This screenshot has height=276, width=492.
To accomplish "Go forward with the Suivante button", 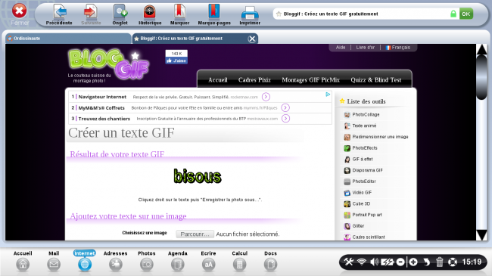I will click(91, 14).
